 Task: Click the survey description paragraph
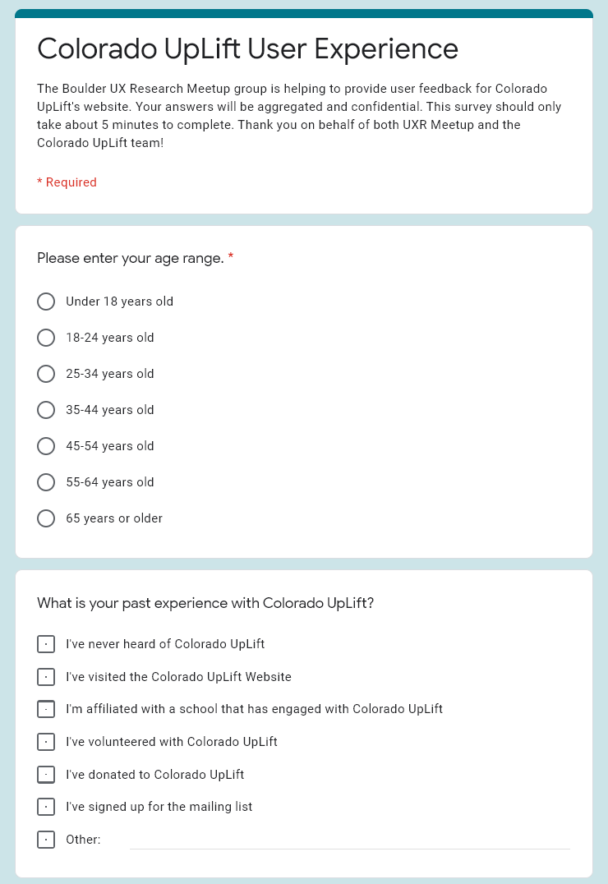[299, 116]
